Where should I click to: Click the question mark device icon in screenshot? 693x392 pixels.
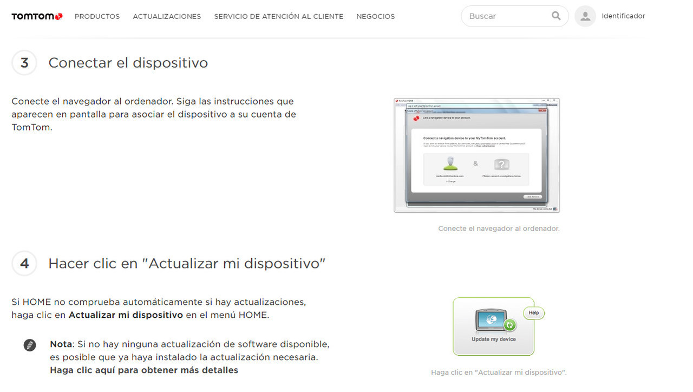(501, 165)
